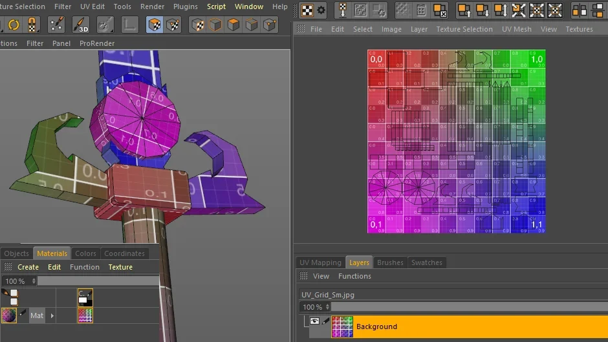Click the checkerboard texture view icon in UV toolbar
This screenshot has width=608, height=342.
click(307, 10)
